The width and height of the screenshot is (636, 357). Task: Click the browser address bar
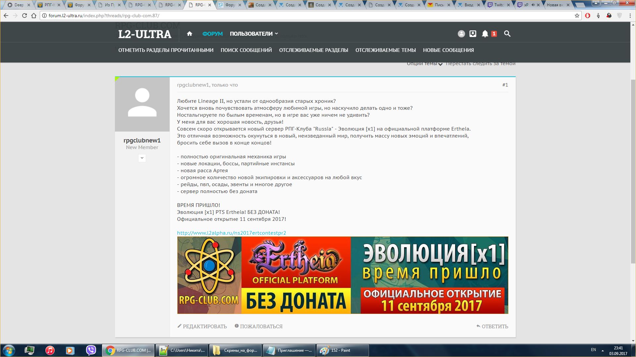(x=308, y=16)
